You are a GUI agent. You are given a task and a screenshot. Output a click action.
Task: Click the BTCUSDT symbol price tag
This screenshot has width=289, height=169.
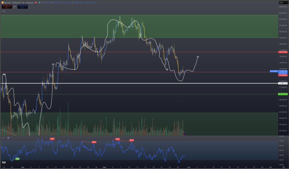click(274, 71)
